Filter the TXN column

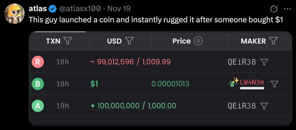[67, 41]
